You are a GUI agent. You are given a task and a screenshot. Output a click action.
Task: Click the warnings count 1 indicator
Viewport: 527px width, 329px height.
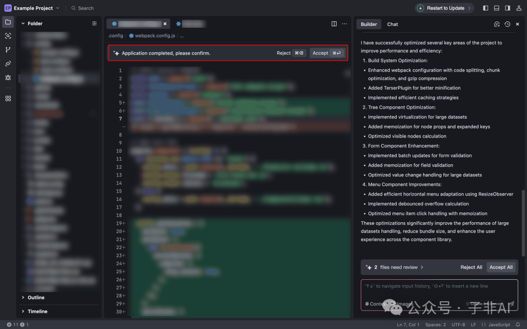click(24, 325)
